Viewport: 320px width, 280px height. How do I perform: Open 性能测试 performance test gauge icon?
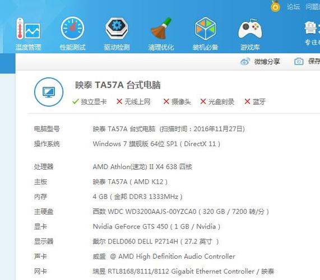(72, 29)
